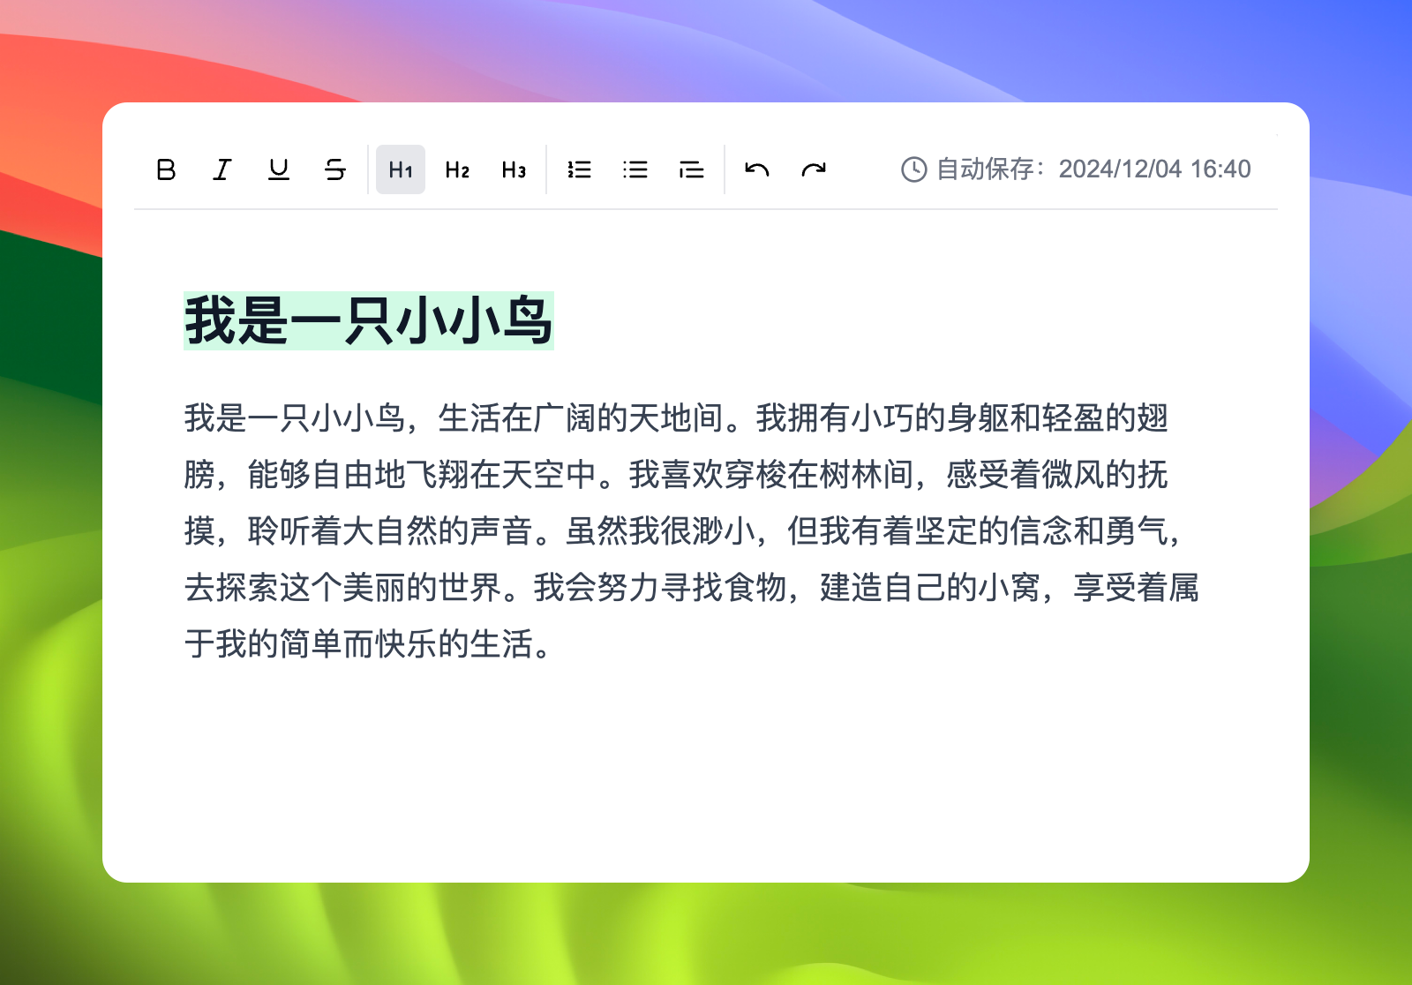The width and height of the screenshot is (1412, 985).
Task: Redo the last edit
Action: pyautogui.click(x=815, y=169)
